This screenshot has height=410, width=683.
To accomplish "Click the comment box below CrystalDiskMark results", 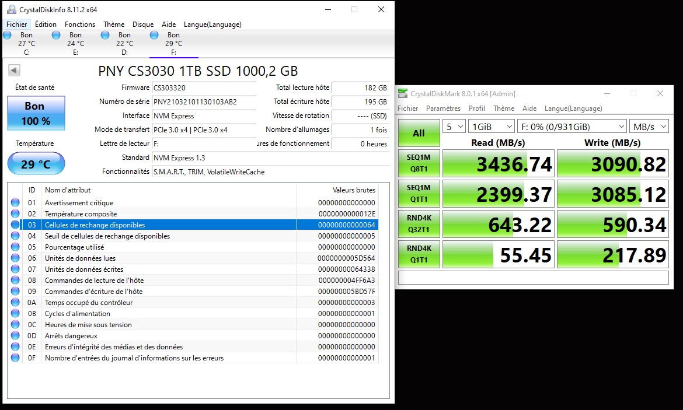I will 533,278.
